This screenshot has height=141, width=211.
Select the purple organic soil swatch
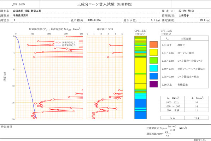click(x=153, y=84)
